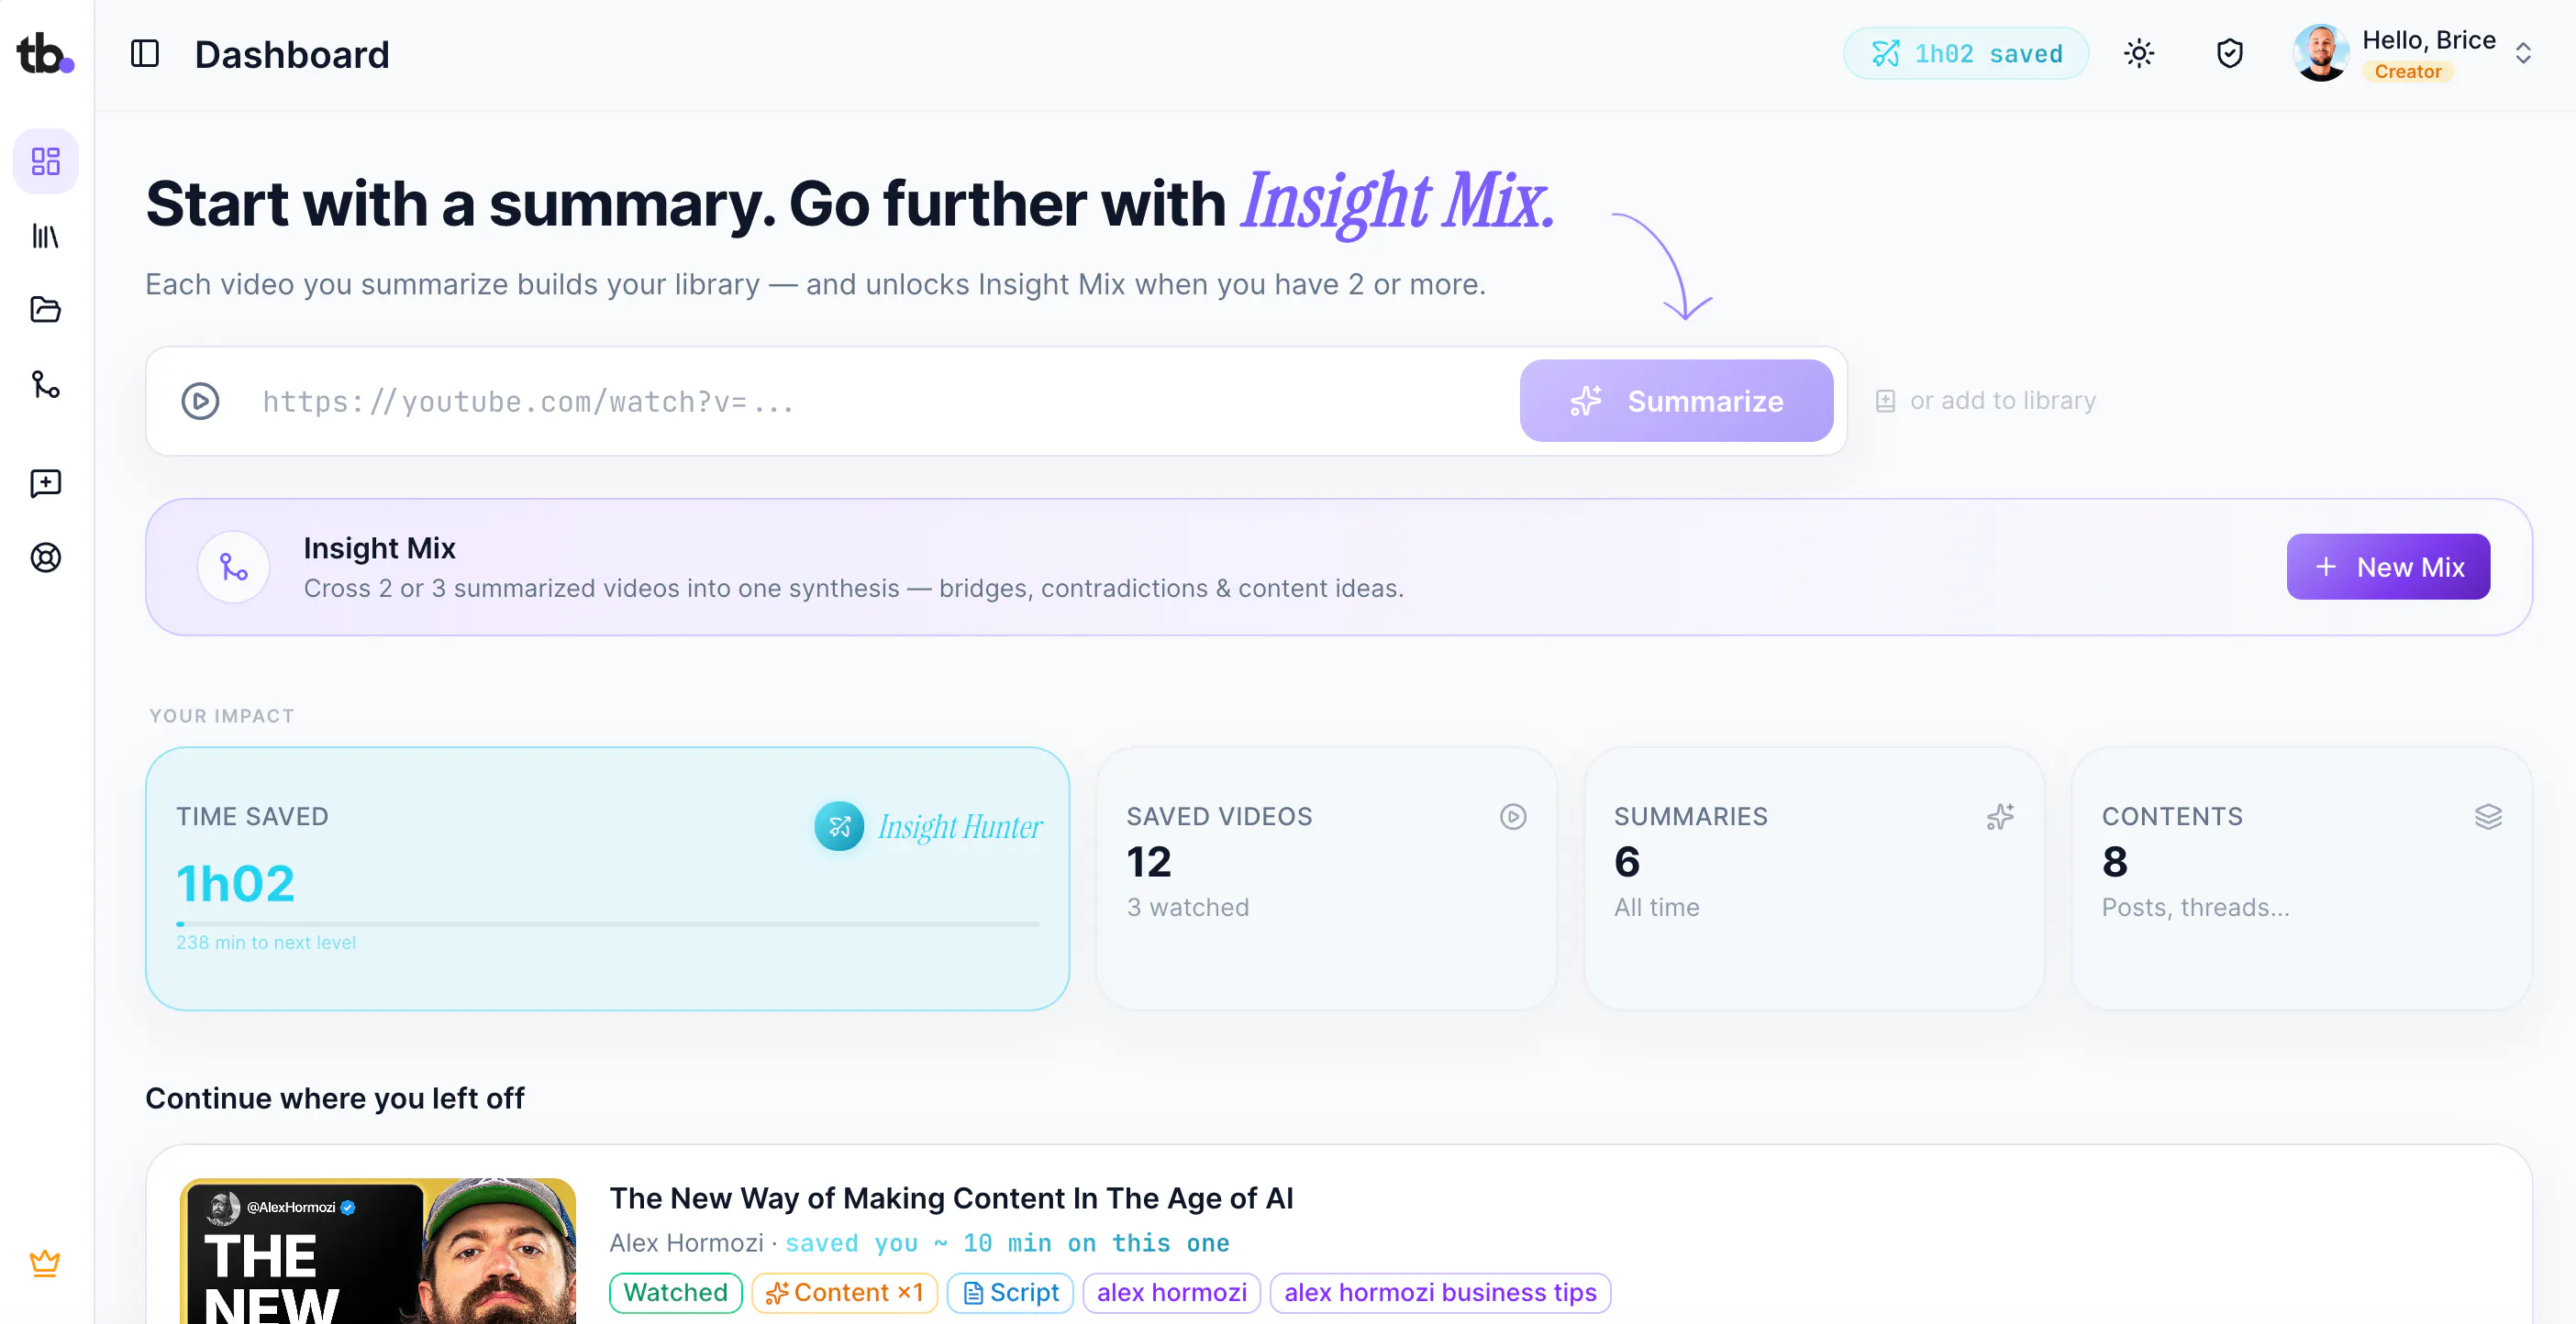The width and height of the screenshot is (2576, 1324).
Task: Open the Dashboard grid icon in sidebar
Action: coord(46,160)
